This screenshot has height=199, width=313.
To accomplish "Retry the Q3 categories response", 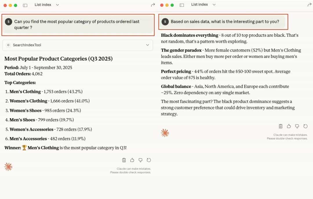I will pos(149,160).
